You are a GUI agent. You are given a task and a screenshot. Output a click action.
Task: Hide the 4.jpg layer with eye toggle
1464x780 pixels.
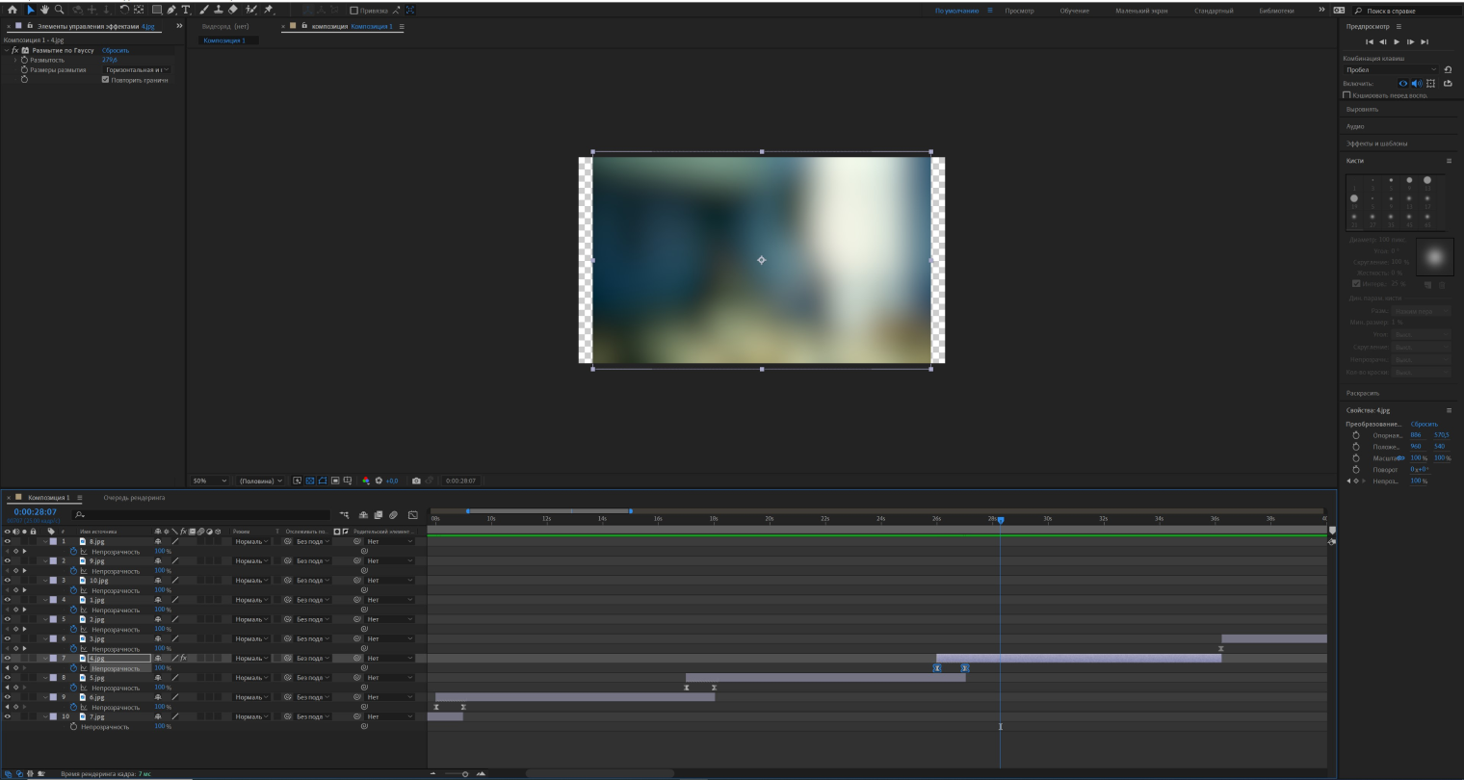click(x=8, y=659)
